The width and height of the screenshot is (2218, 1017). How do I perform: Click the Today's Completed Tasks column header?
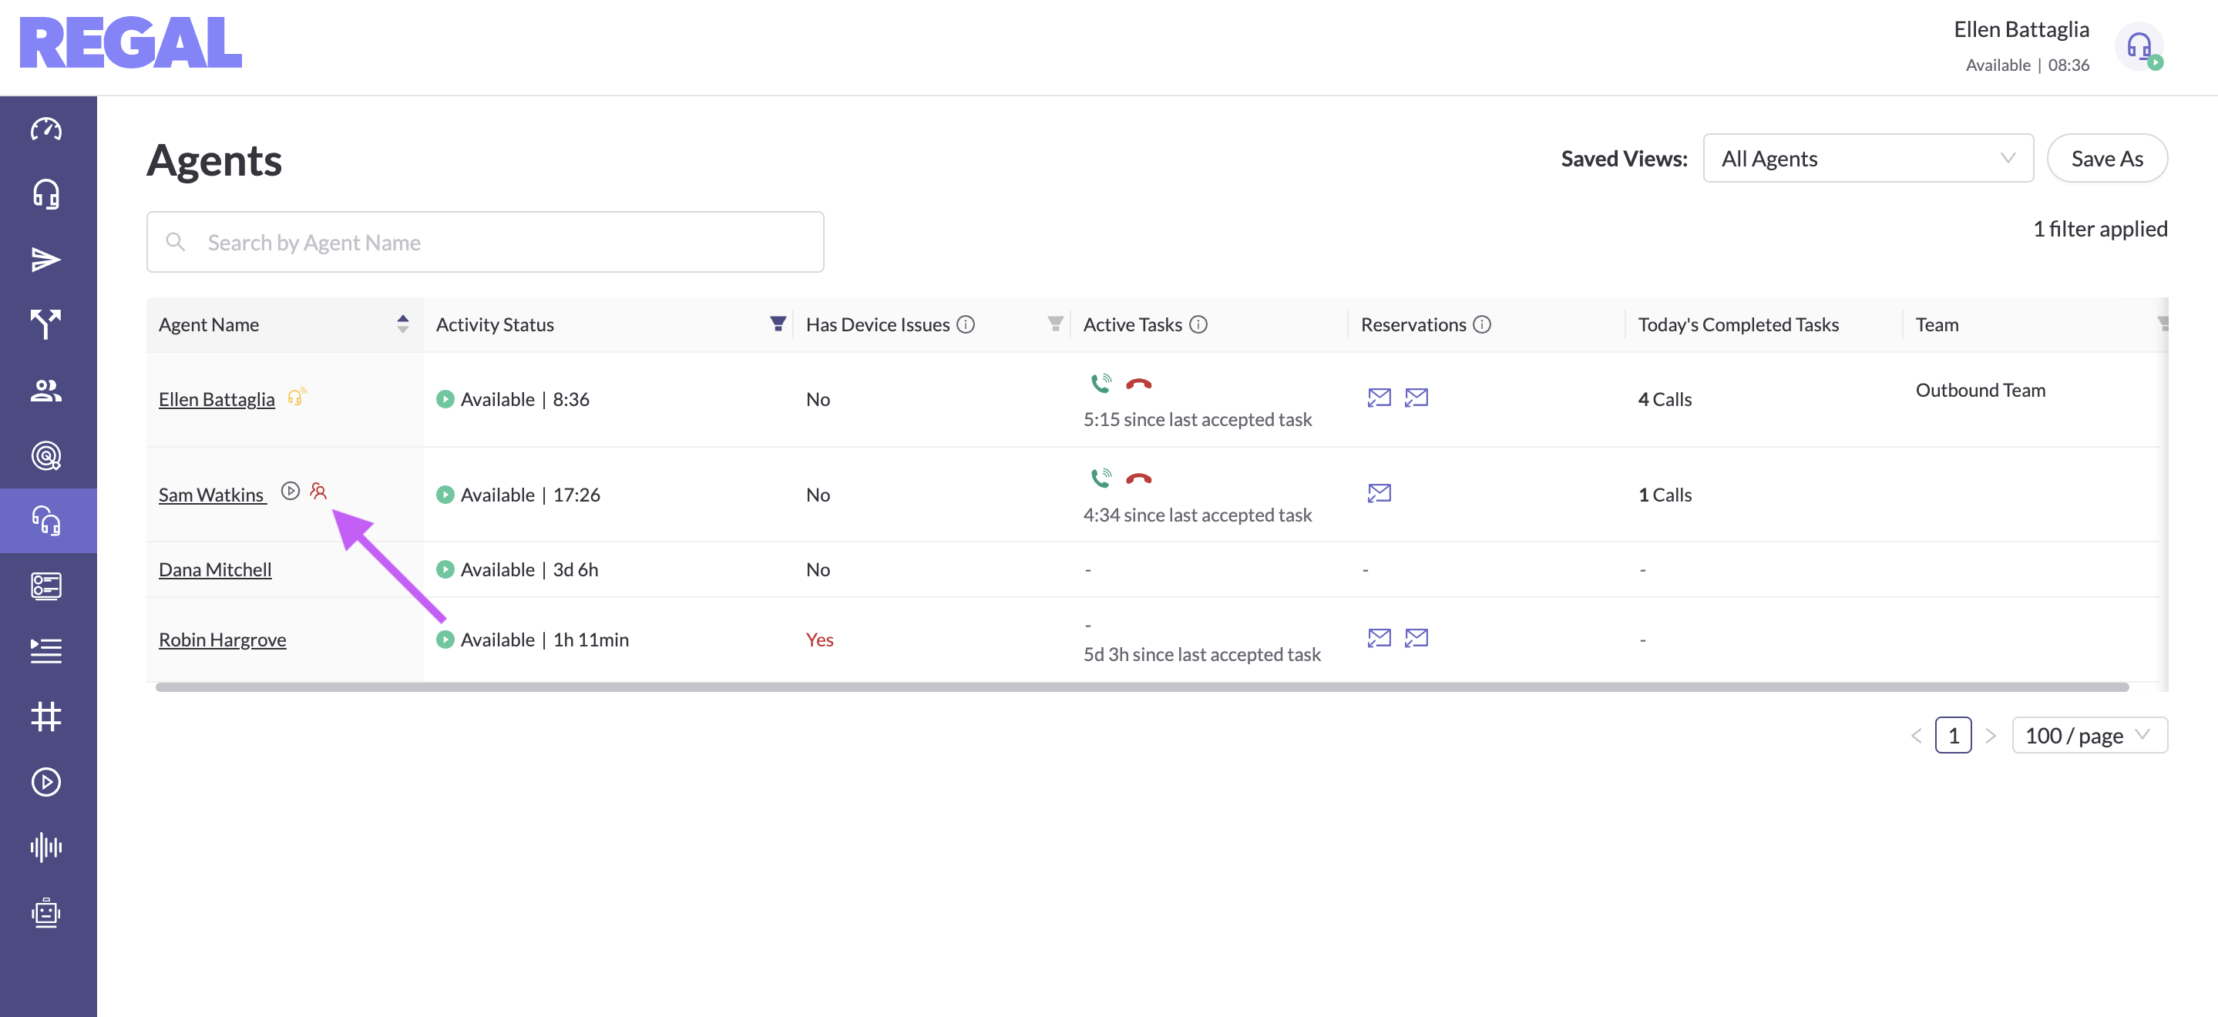1738,324
